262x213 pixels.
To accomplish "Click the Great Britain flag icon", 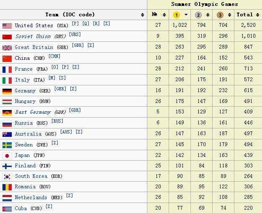I will click(7, 48).
